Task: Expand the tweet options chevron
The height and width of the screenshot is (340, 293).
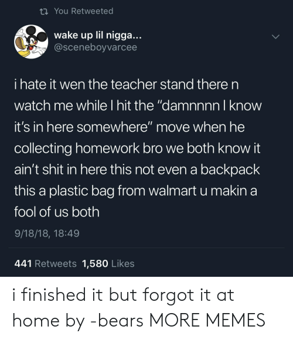Action: (275, 37)
